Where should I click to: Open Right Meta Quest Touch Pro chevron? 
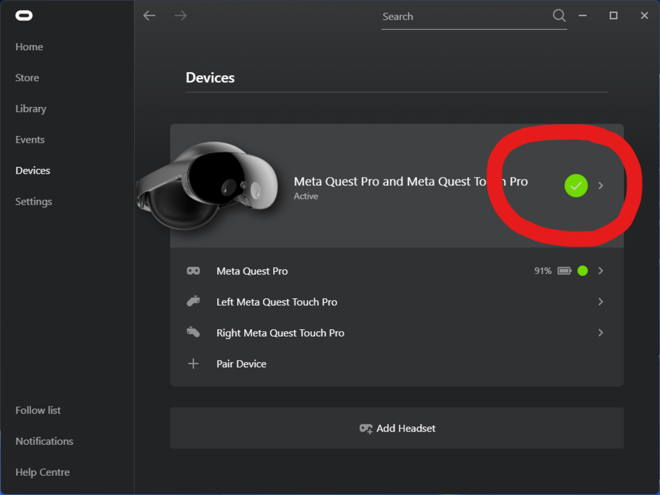click(x=601, y=333)
